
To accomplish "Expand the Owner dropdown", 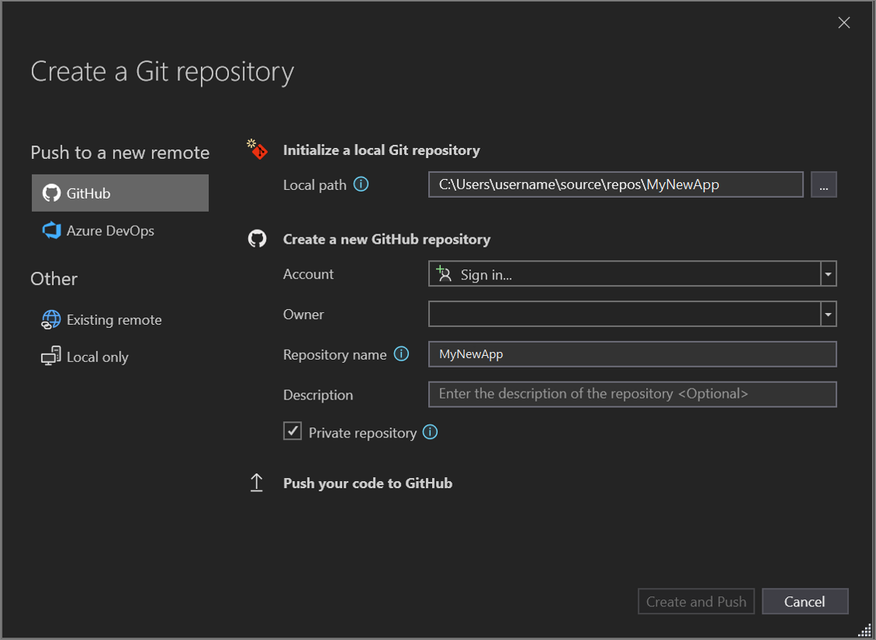I will point(829,314).
